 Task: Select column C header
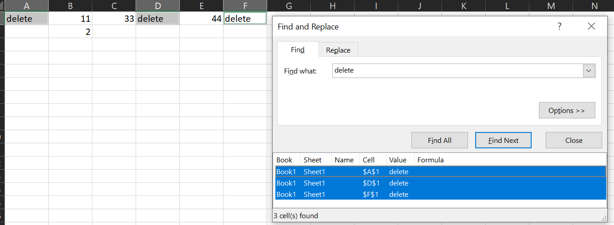(114, 6)
